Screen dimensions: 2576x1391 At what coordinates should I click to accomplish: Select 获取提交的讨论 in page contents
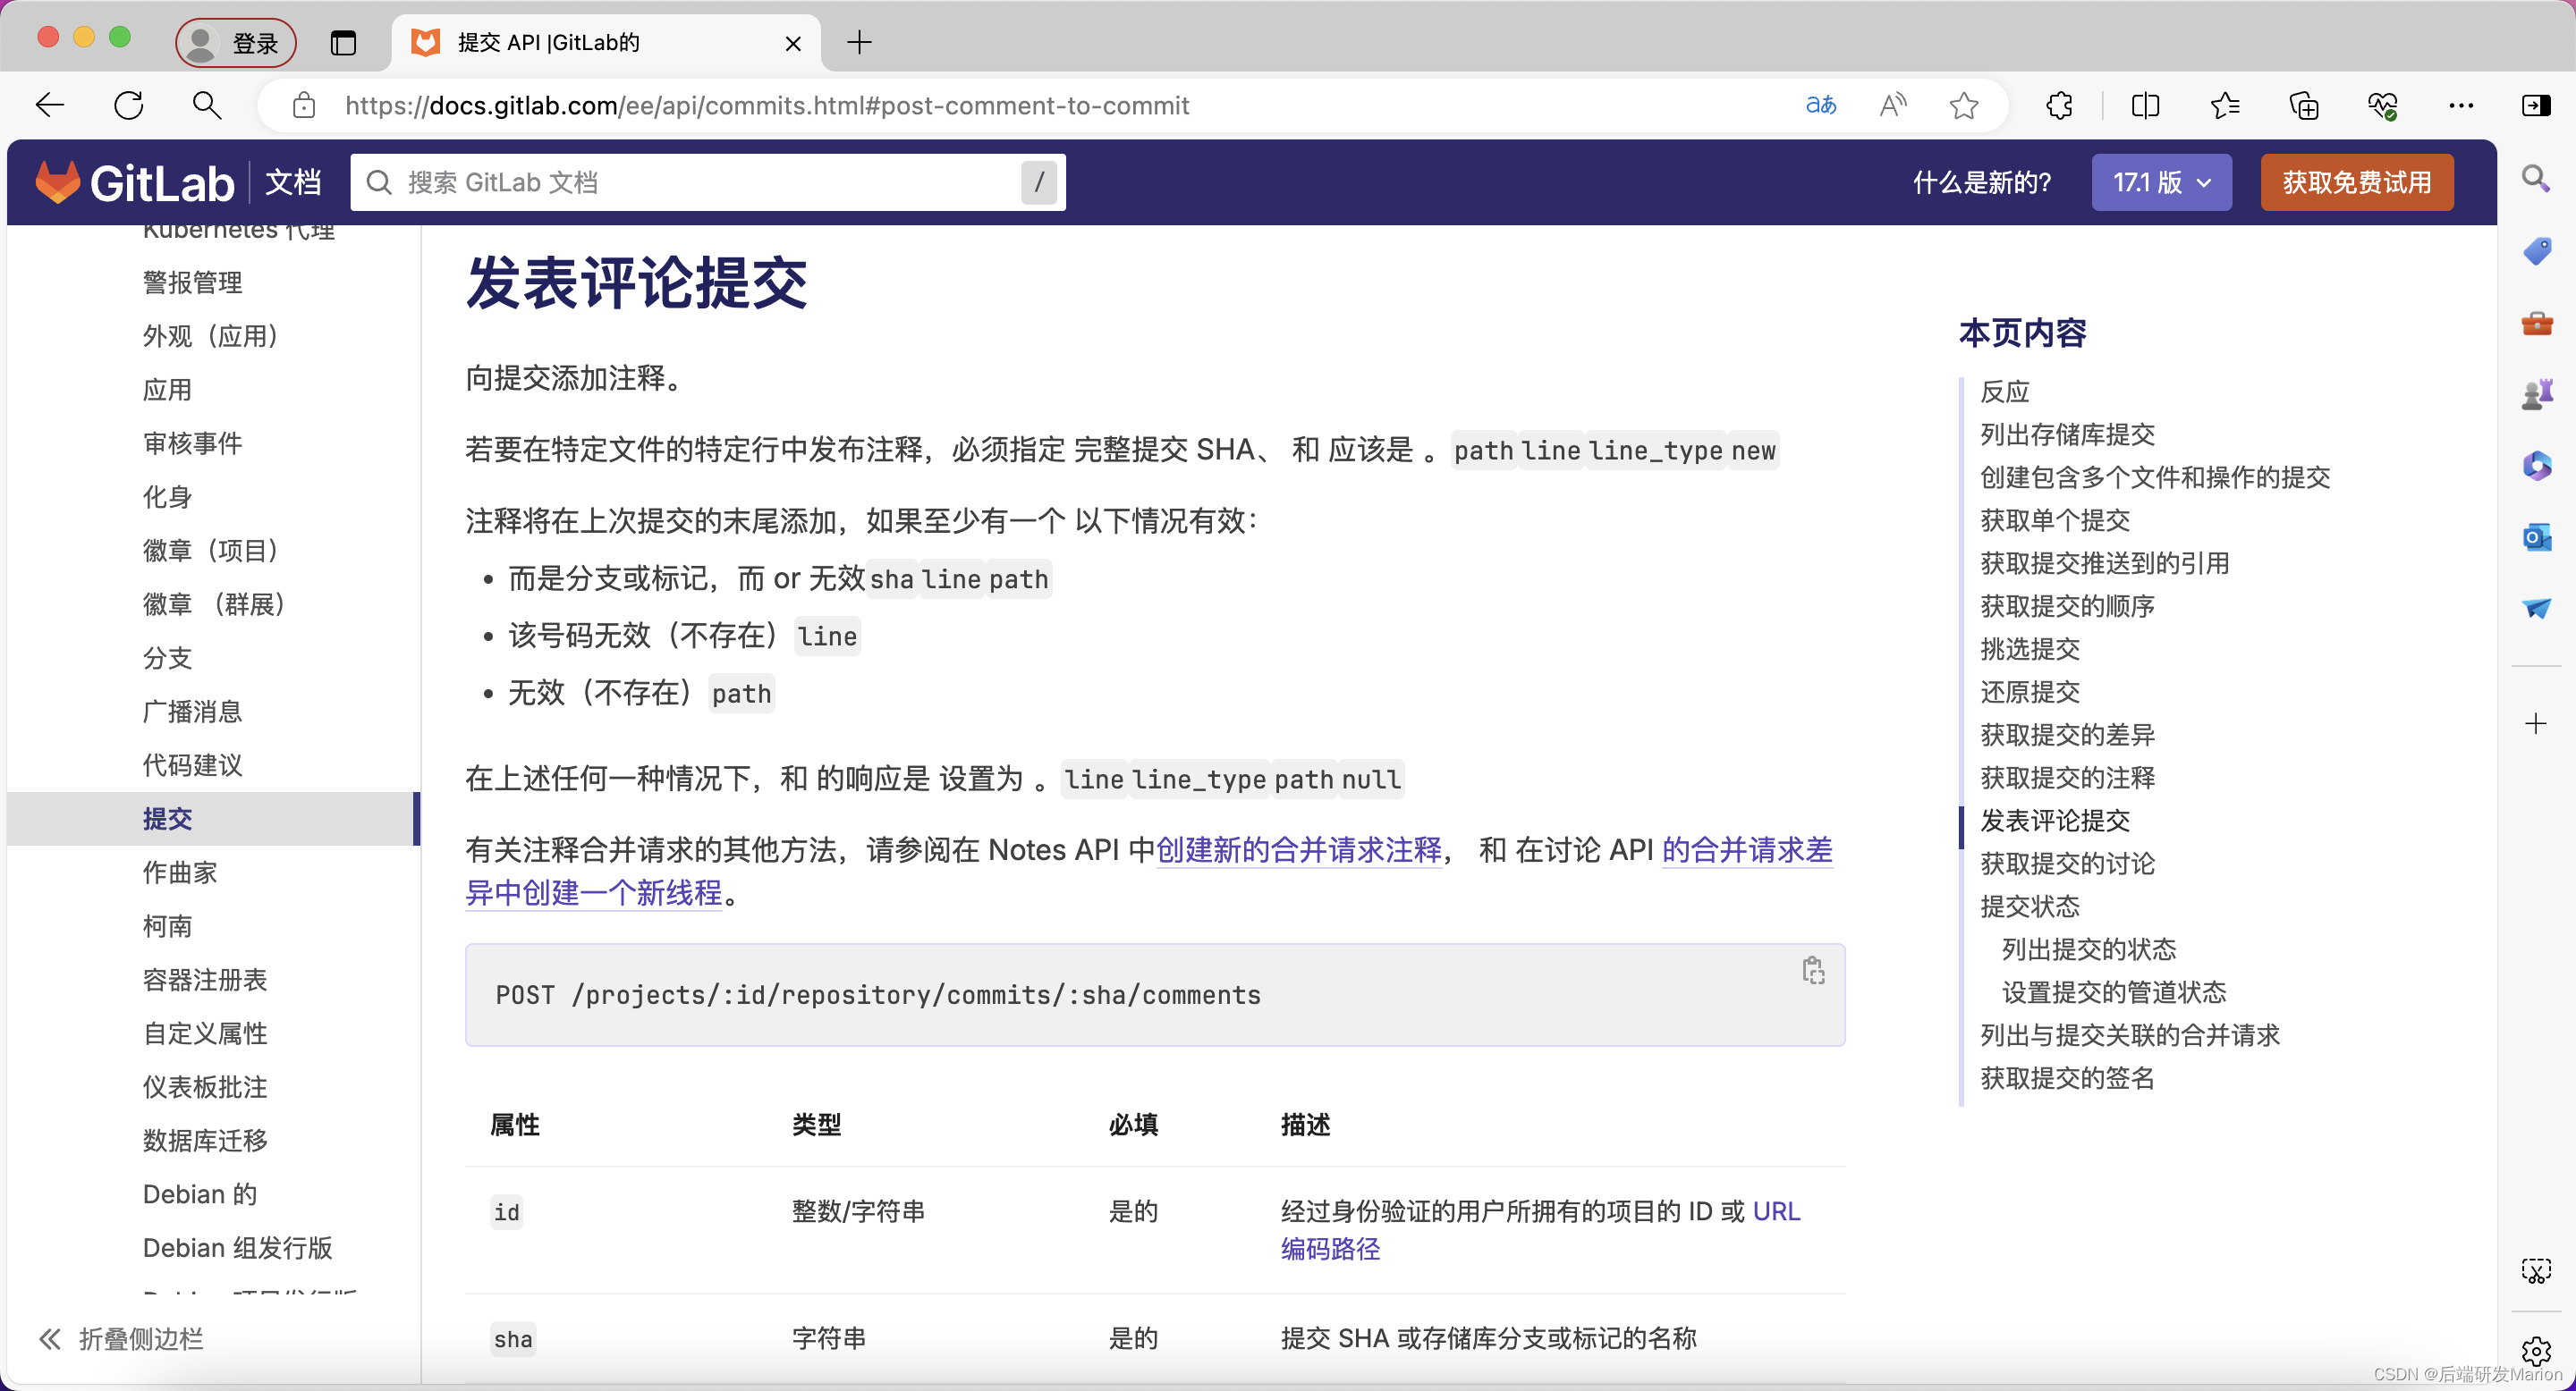2067,864
